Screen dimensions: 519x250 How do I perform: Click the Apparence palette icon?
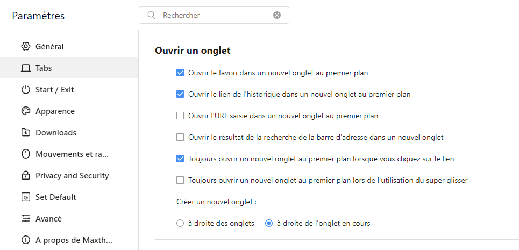(25, 111)
